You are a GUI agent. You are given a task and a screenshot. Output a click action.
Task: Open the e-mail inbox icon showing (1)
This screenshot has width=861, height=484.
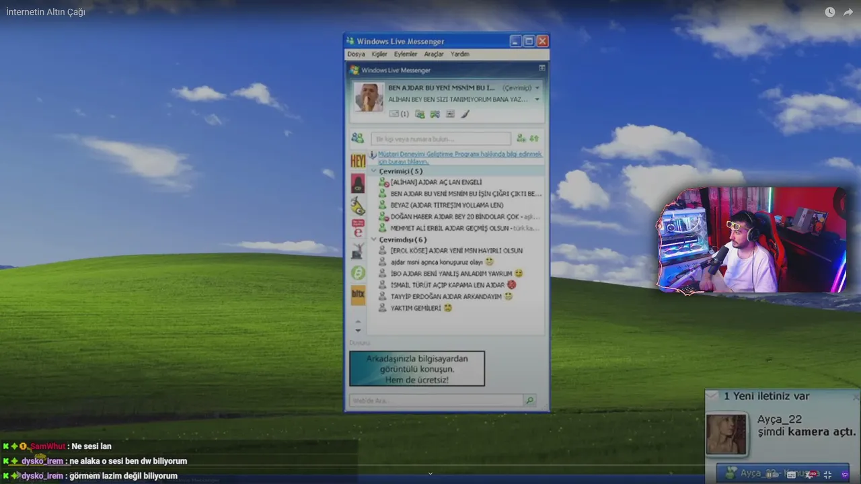(x=399, y=114)
